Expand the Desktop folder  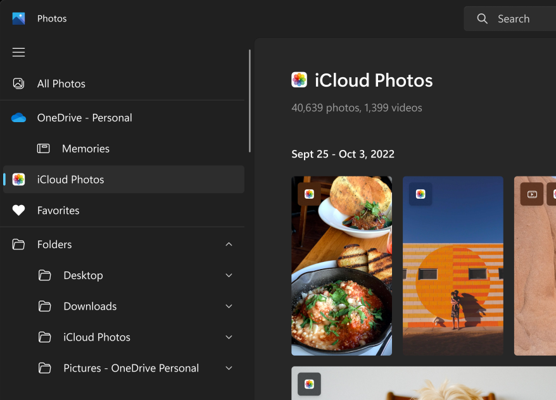pyautogui.click(x=229, y=275)
